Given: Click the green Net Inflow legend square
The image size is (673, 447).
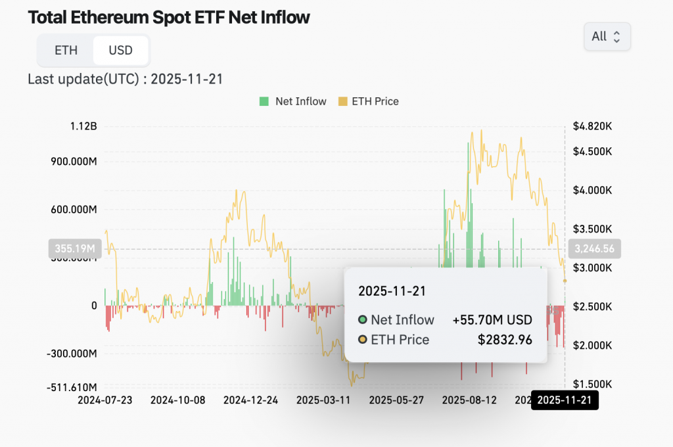Looking at the screenshot, I should click(266, 101).
